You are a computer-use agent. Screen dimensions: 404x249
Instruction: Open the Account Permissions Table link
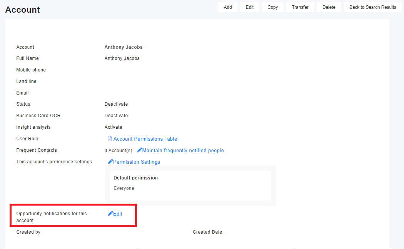145,139
